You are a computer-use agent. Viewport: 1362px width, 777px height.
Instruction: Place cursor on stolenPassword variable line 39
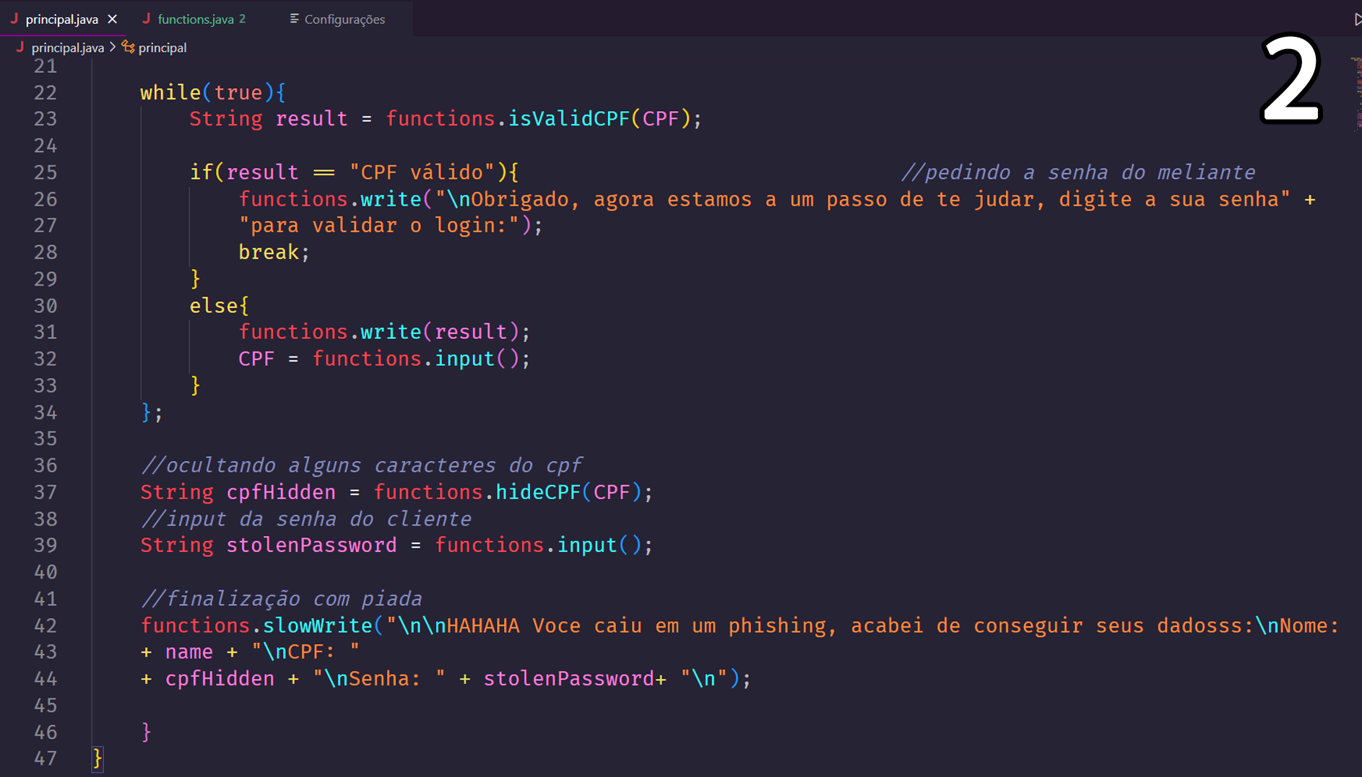311,545
